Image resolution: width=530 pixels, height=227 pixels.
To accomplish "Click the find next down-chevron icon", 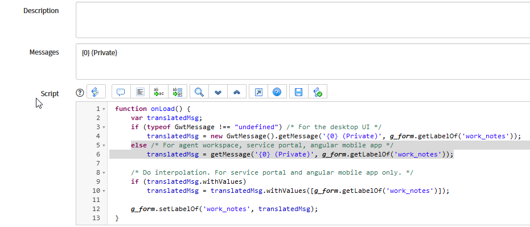I will [218, 92].
